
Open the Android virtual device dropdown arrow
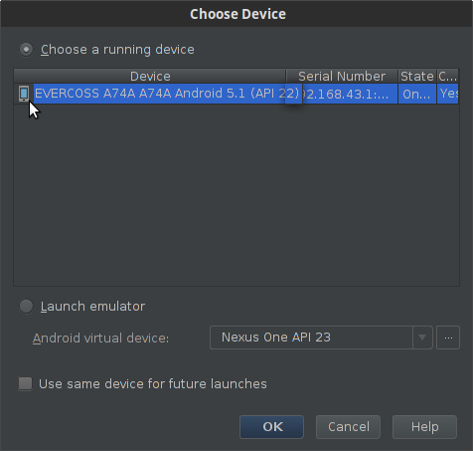pos(422,338)
